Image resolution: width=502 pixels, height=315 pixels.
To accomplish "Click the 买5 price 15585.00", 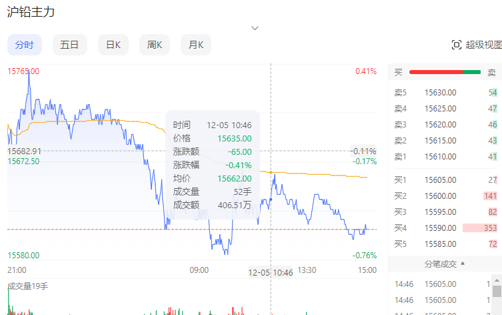I will (x=441, y=244).
